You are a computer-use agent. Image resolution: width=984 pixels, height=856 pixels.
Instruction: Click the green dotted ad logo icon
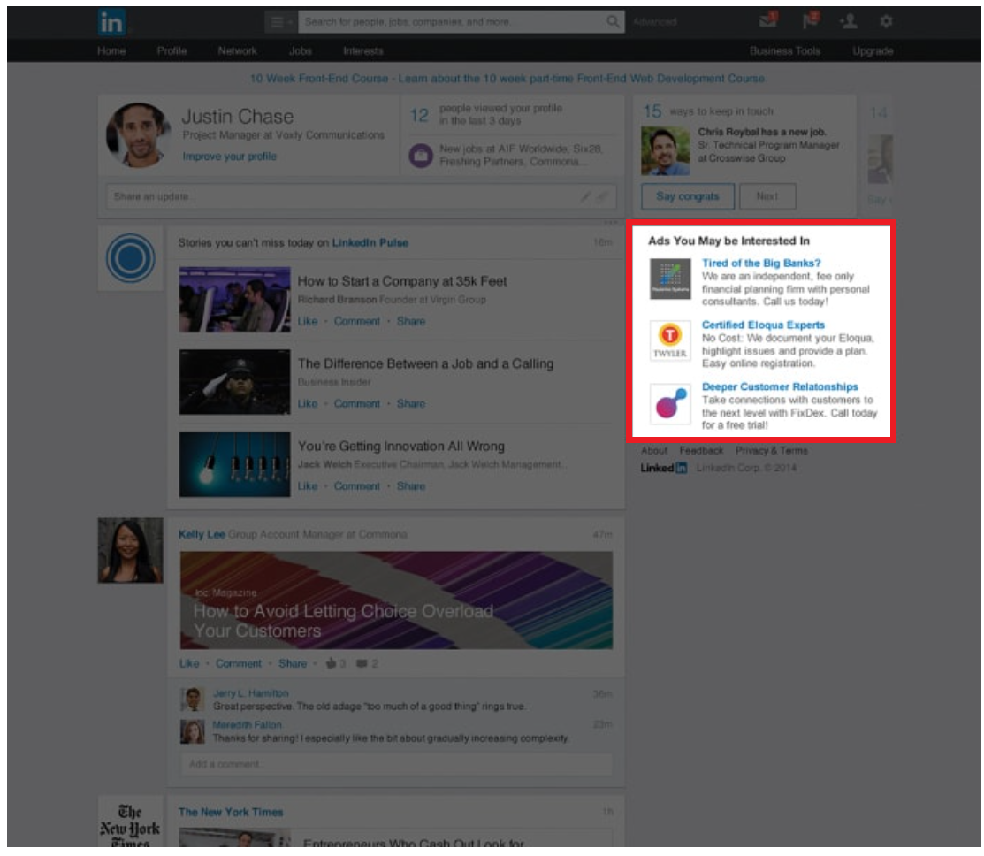pyautogui.click(x=670, y=279)
